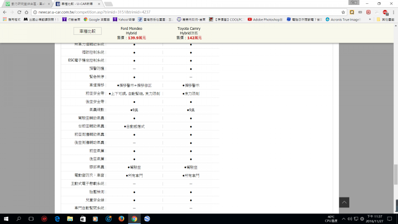This screenshot has height=224, width=398.
Task: Open the Apps shortcut in bookmarks bar
Action: pos(12,19)
